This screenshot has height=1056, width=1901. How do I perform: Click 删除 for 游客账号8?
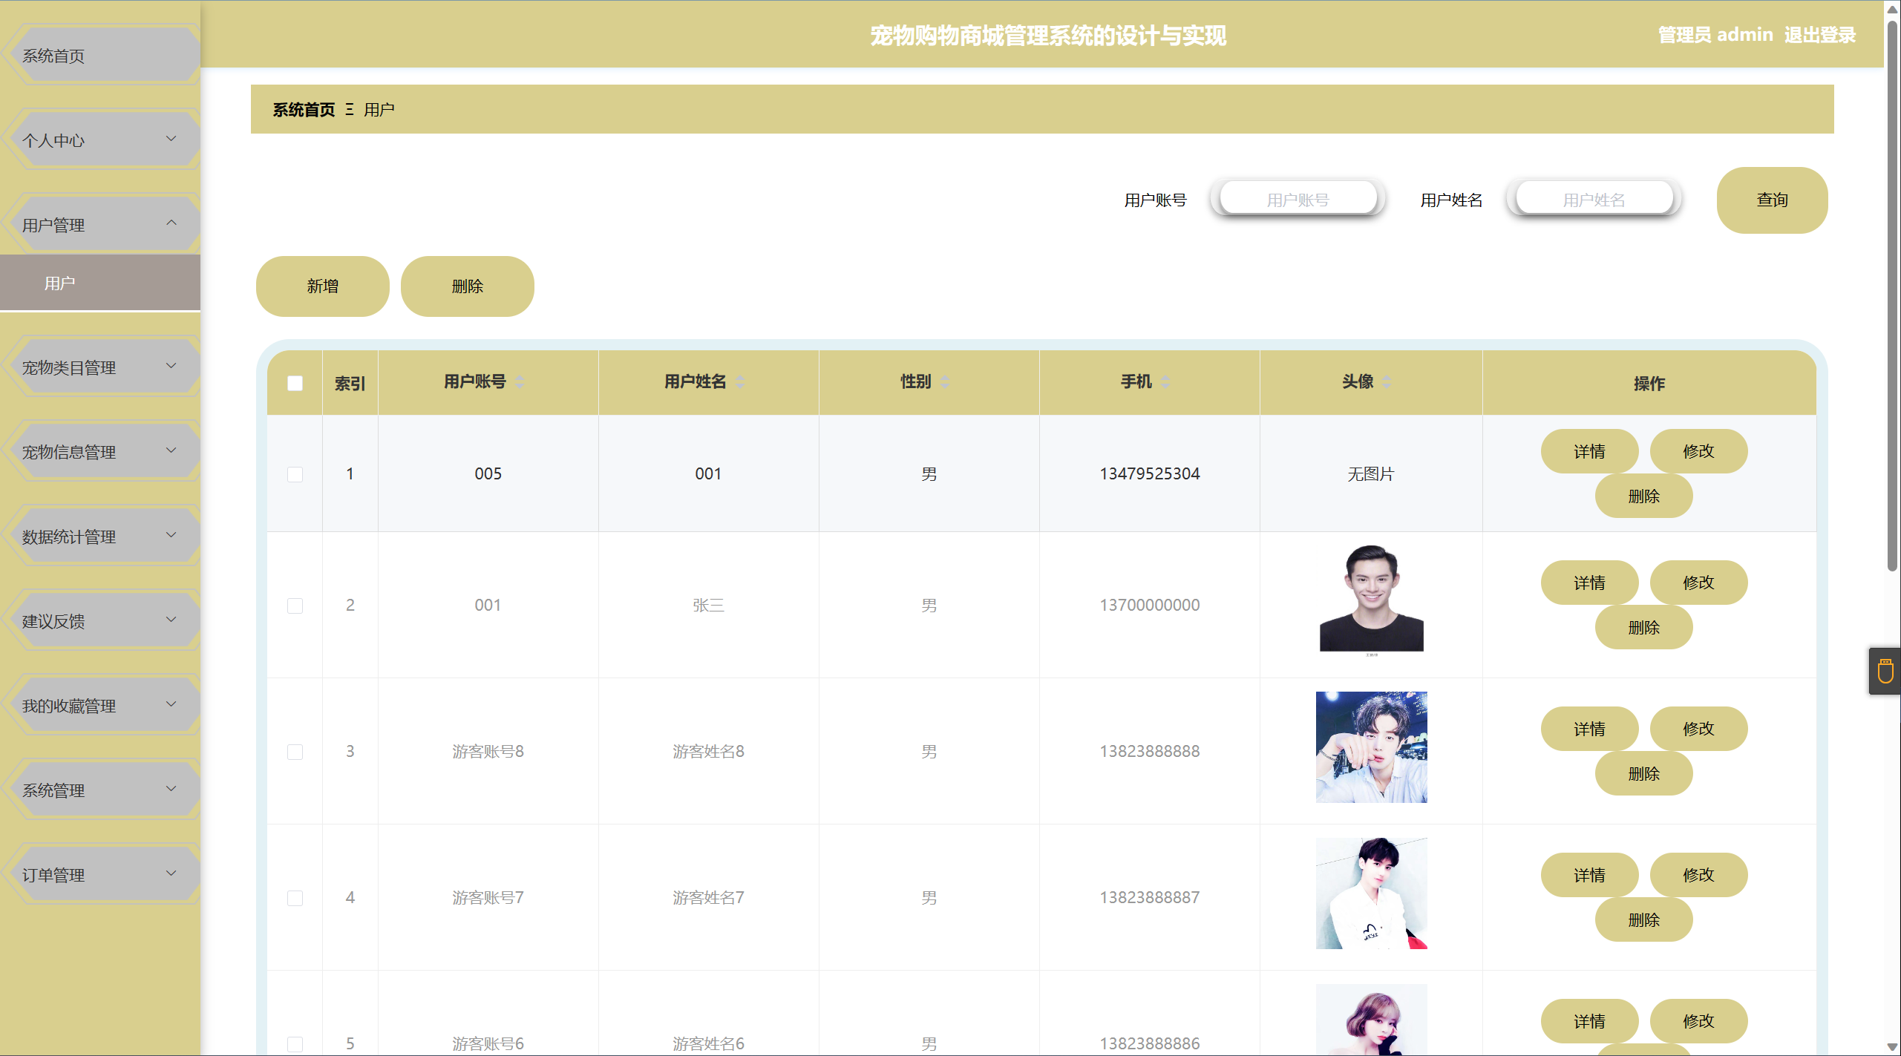(1643, 773)
